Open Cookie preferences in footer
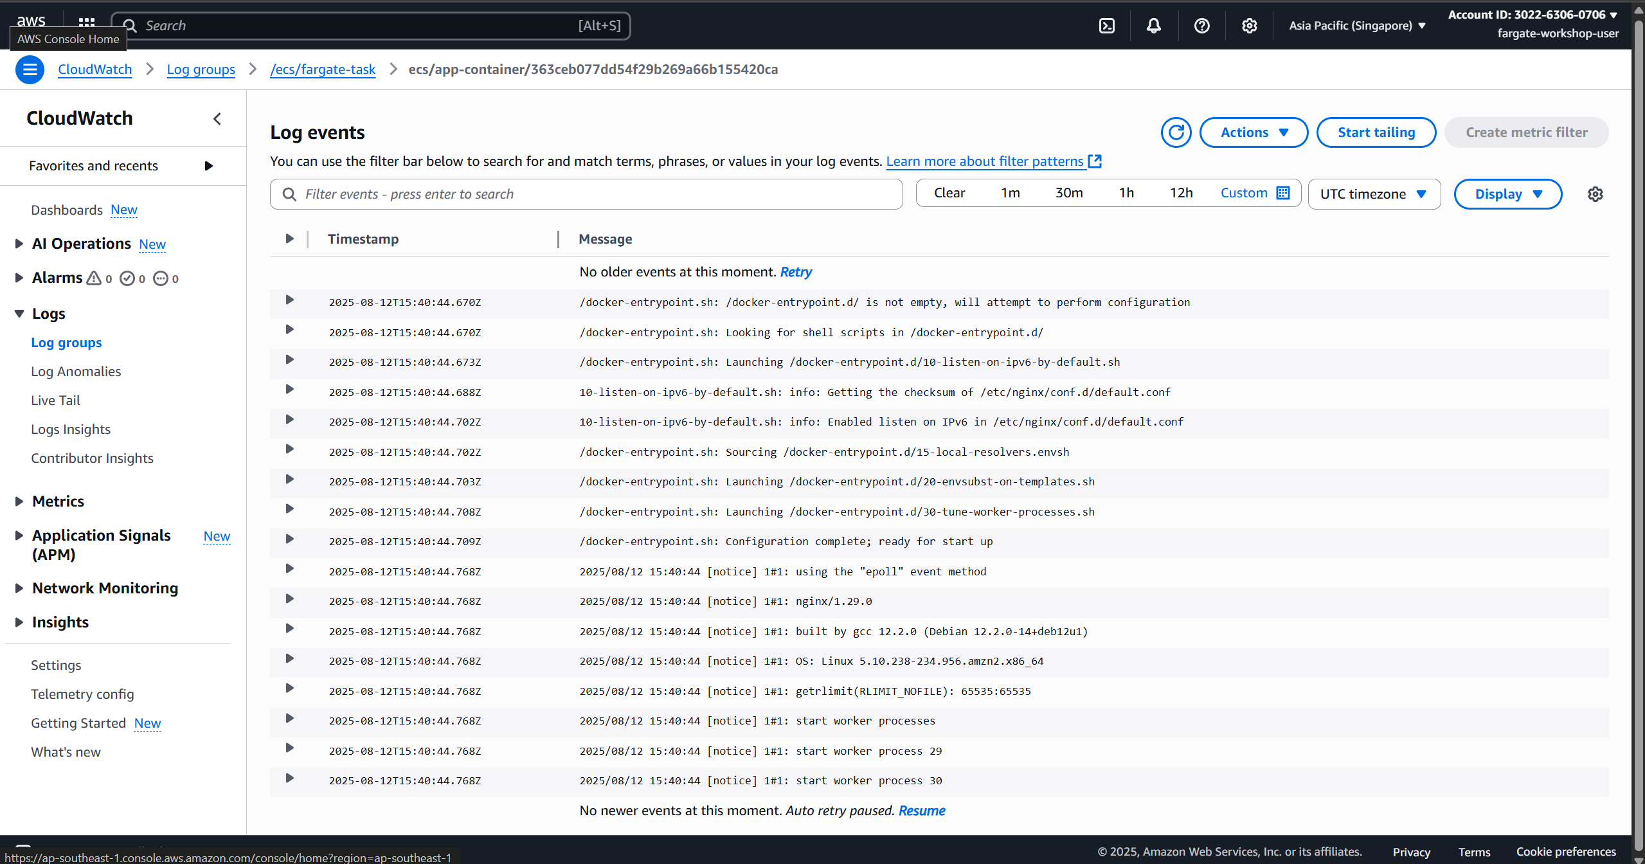This screenshot has height=864, width=1645. (x=1566, y=852)
